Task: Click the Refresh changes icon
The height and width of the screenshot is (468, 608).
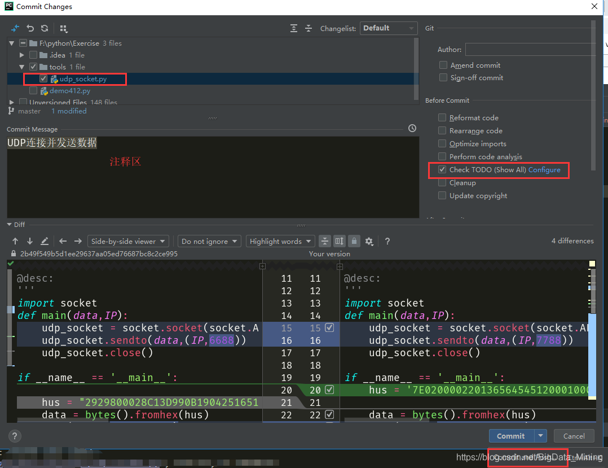Action: pyautogui.click(x=45, y=28)
